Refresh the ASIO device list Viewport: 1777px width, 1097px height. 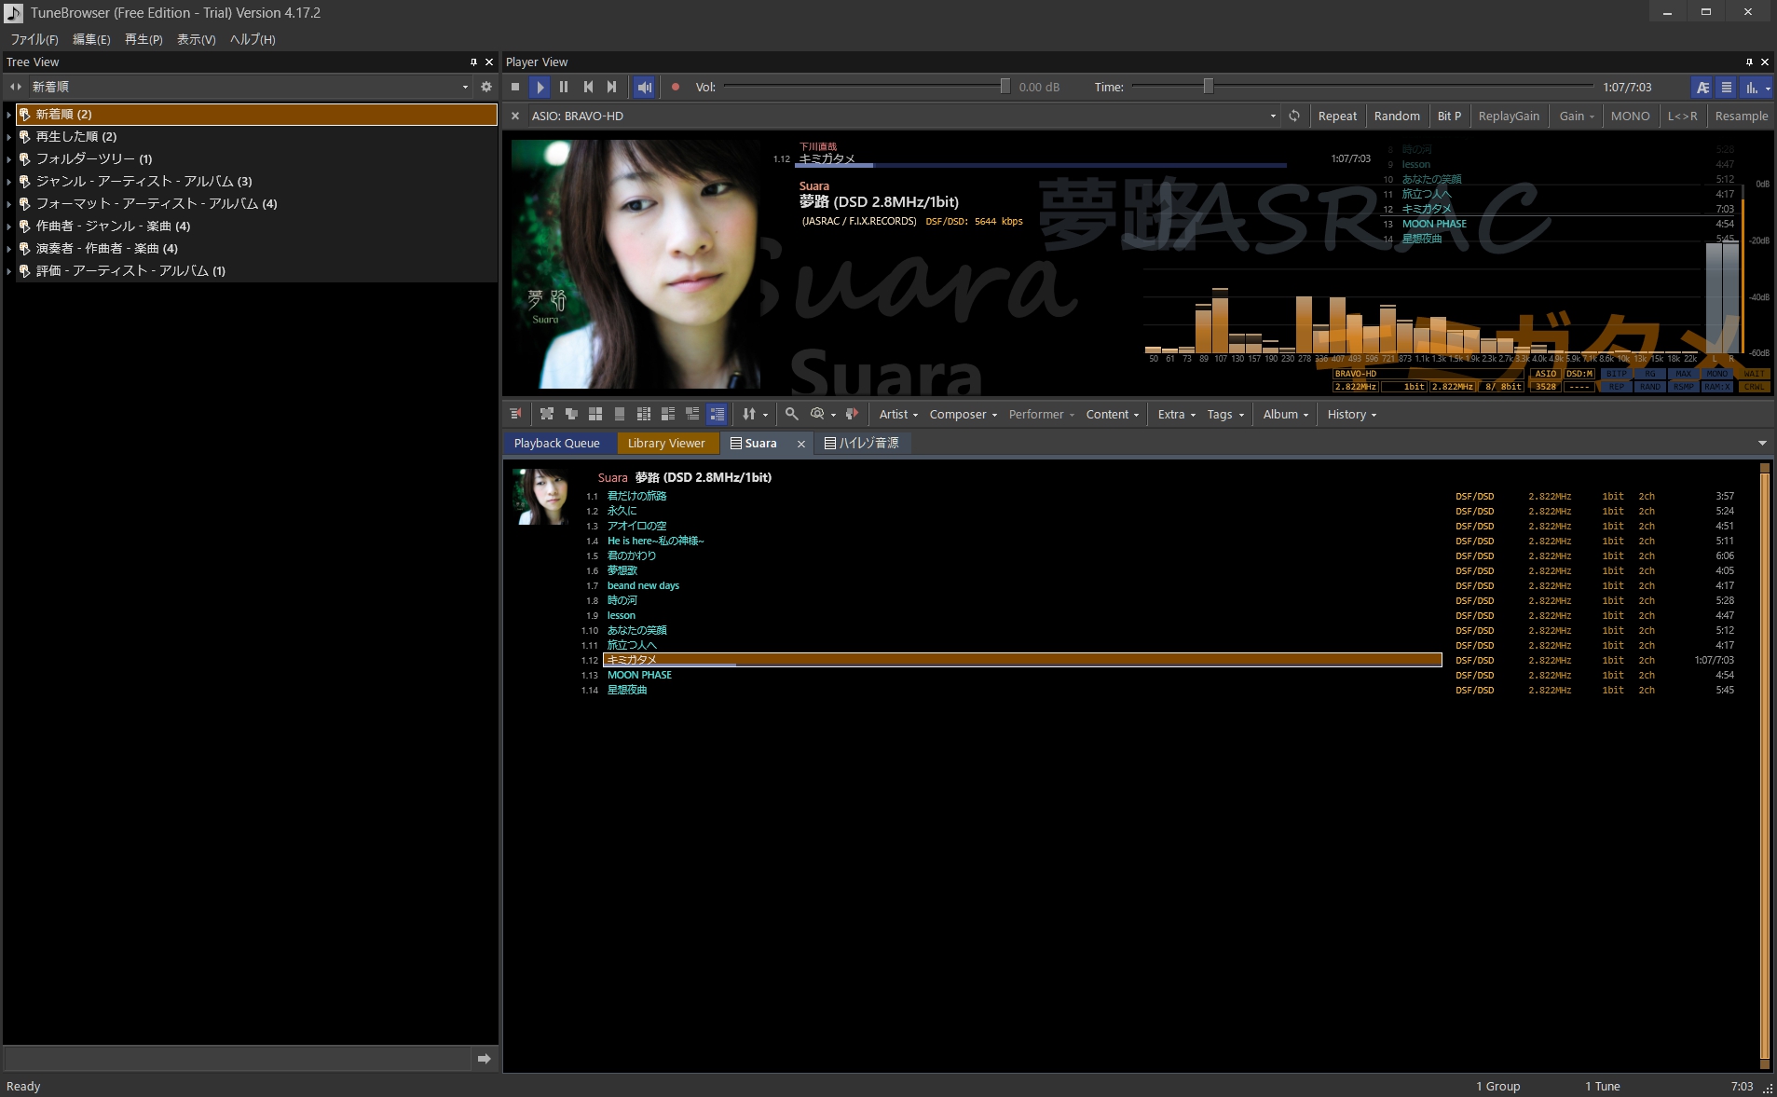1294,116
